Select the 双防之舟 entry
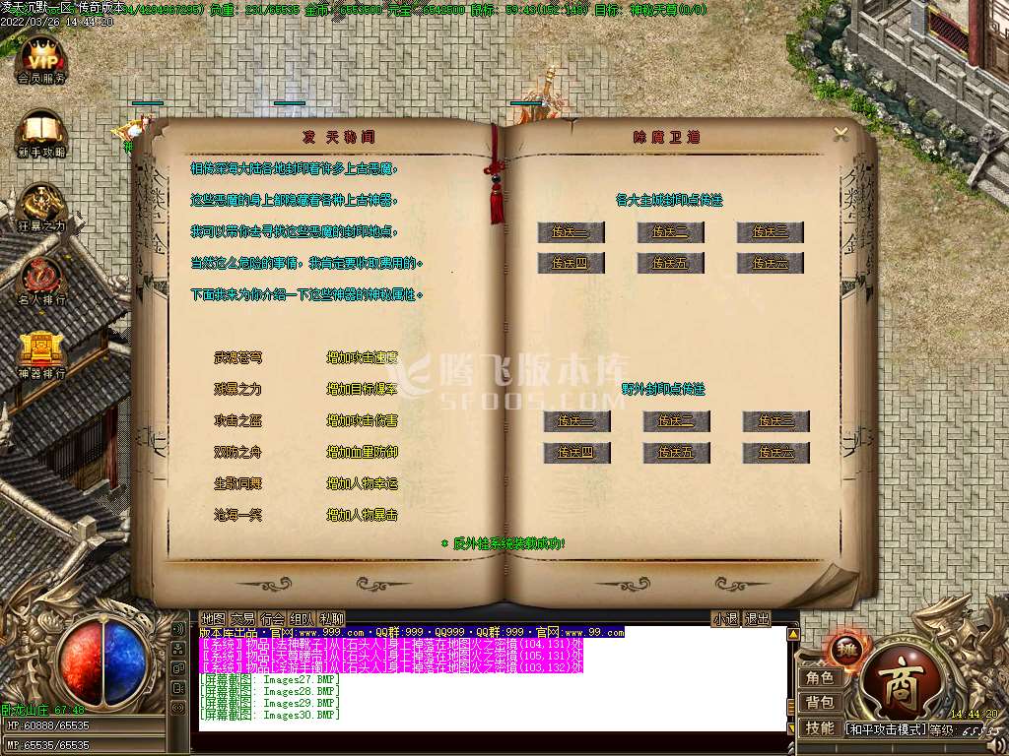1009x756 pixels. tap(238, 452)
